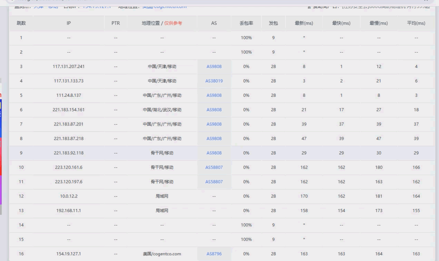Click the 中国/湖北/武汉/移动 location cell

[162, 110]
